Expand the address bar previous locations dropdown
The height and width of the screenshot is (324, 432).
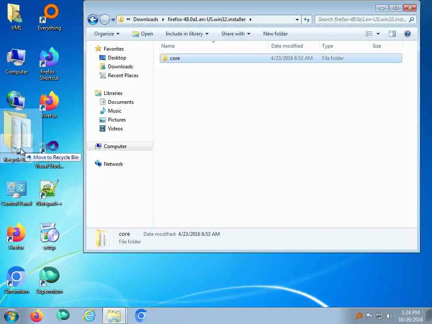(x=297, y=19)
